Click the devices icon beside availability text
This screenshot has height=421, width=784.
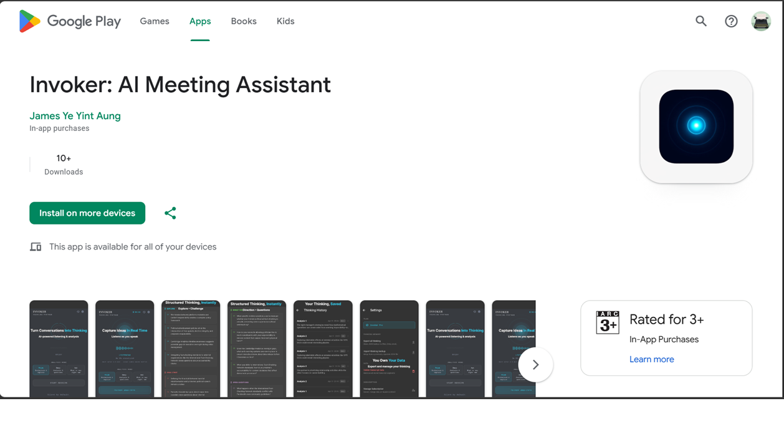click(x=36, y=247)
